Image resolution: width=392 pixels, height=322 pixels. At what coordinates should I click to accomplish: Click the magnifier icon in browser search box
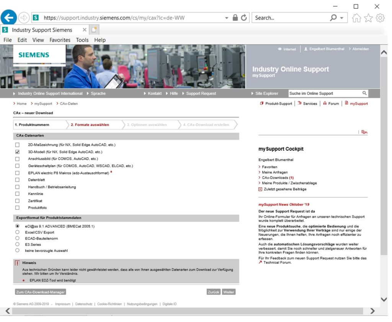[333, 18]
